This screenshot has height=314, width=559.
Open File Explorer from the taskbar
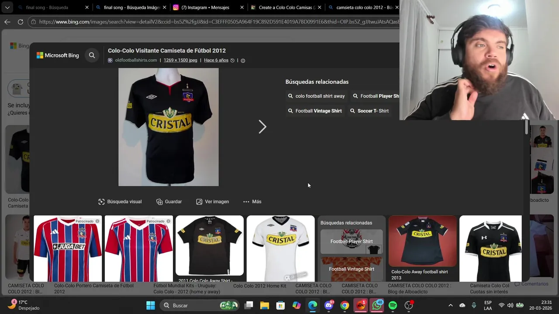coord(265,305)
